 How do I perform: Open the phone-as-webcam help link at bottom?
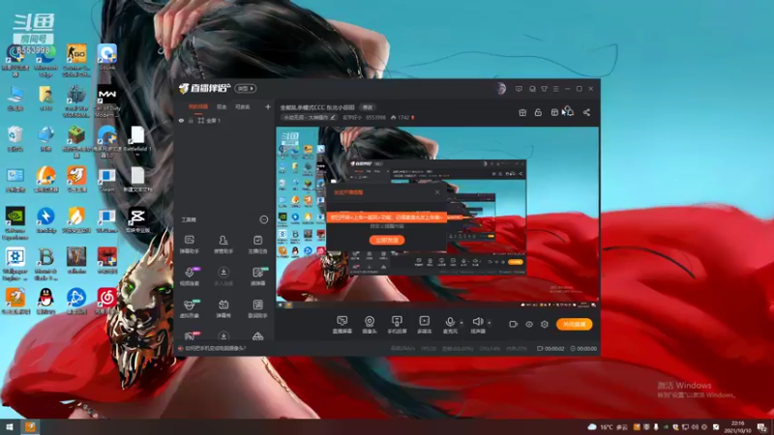point(215,348)
